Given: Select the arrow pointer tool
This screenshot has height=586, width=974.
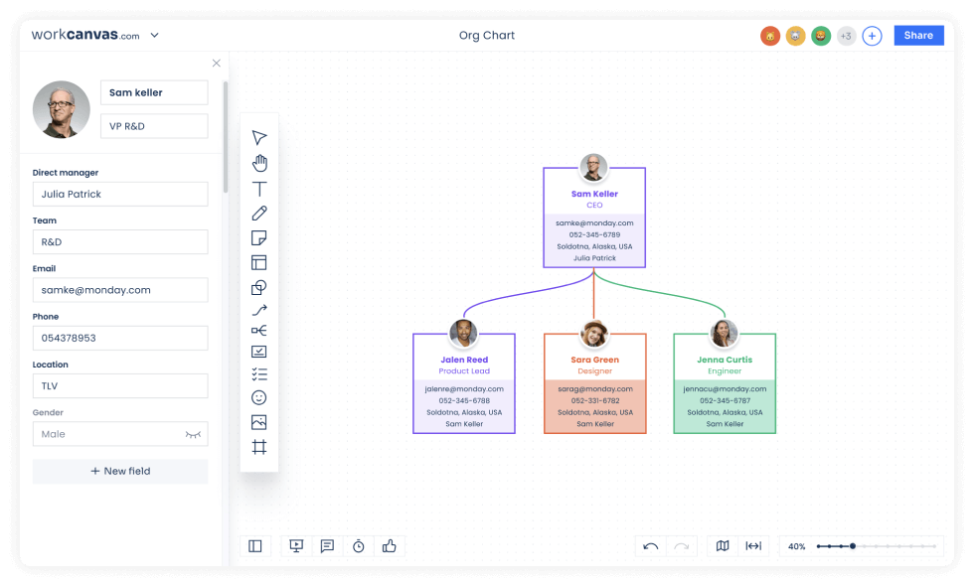Looking at the screenshot, I should point(259,137).
